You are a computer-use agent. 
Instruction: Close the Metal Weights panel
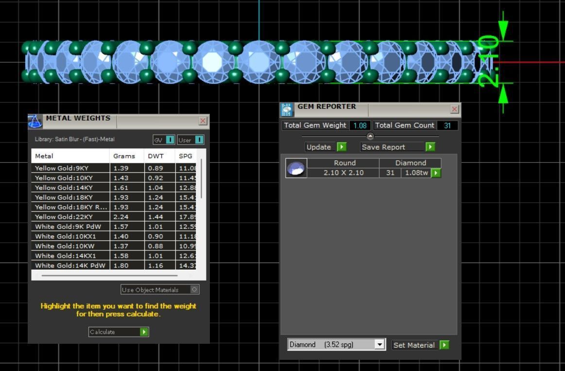(x=203, y=121)
